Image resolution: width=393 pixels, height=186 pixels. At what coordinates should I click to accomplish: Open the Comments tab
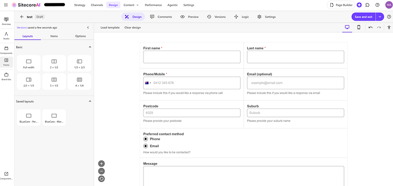click(161, 17)
